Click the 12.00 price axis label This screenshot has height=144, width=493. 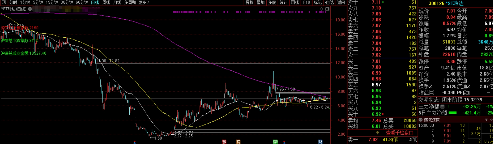[340, 63]
